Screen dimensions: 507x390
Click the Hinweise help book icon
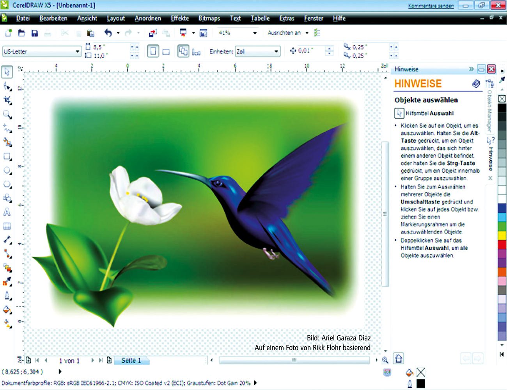(476, 84)
